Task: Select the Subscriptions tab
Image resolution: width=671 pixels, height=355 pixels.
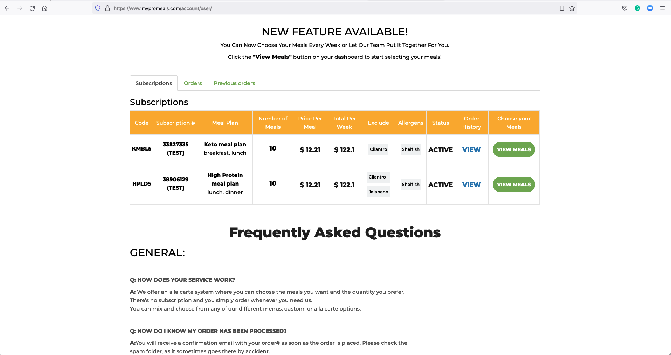Action: pos(154,83)
